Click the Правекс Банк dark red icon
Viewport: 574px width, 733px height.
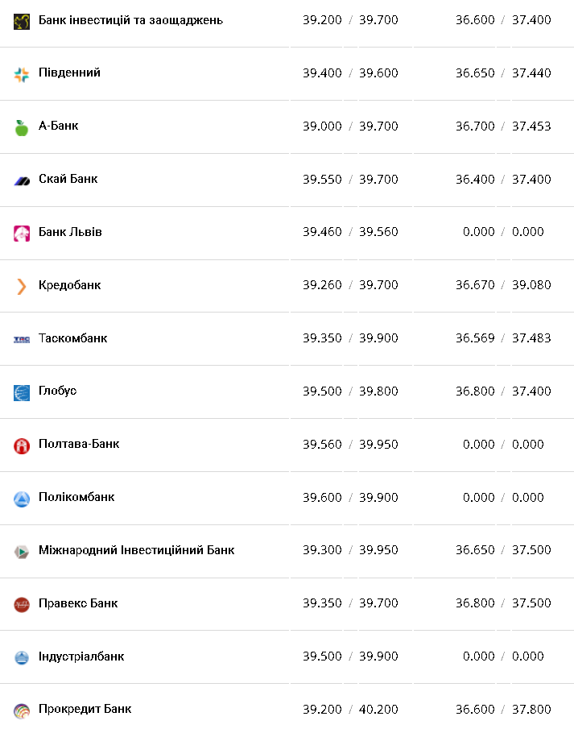point(22,604)
